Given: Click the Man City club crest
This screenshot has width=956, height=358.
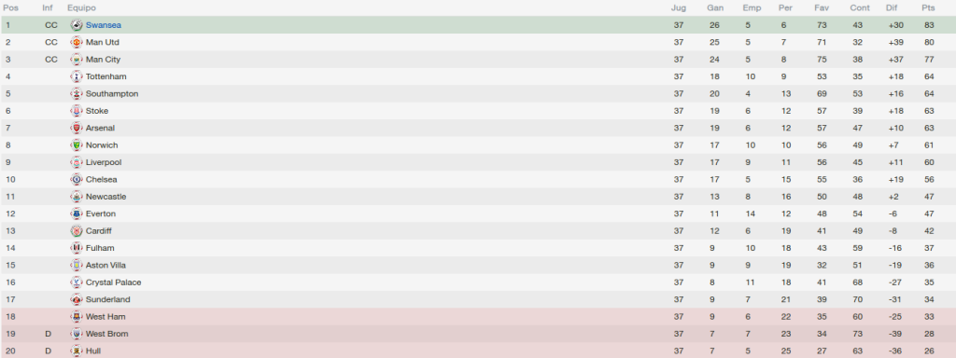Looking at the screenshot, I should point(77,59).
